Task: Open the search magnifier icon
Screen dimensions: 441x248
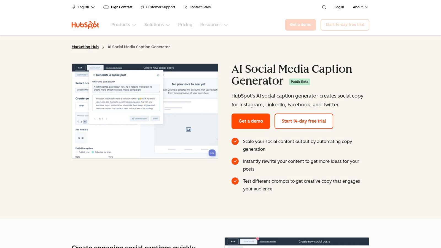Action: click(x=324, y=7)
